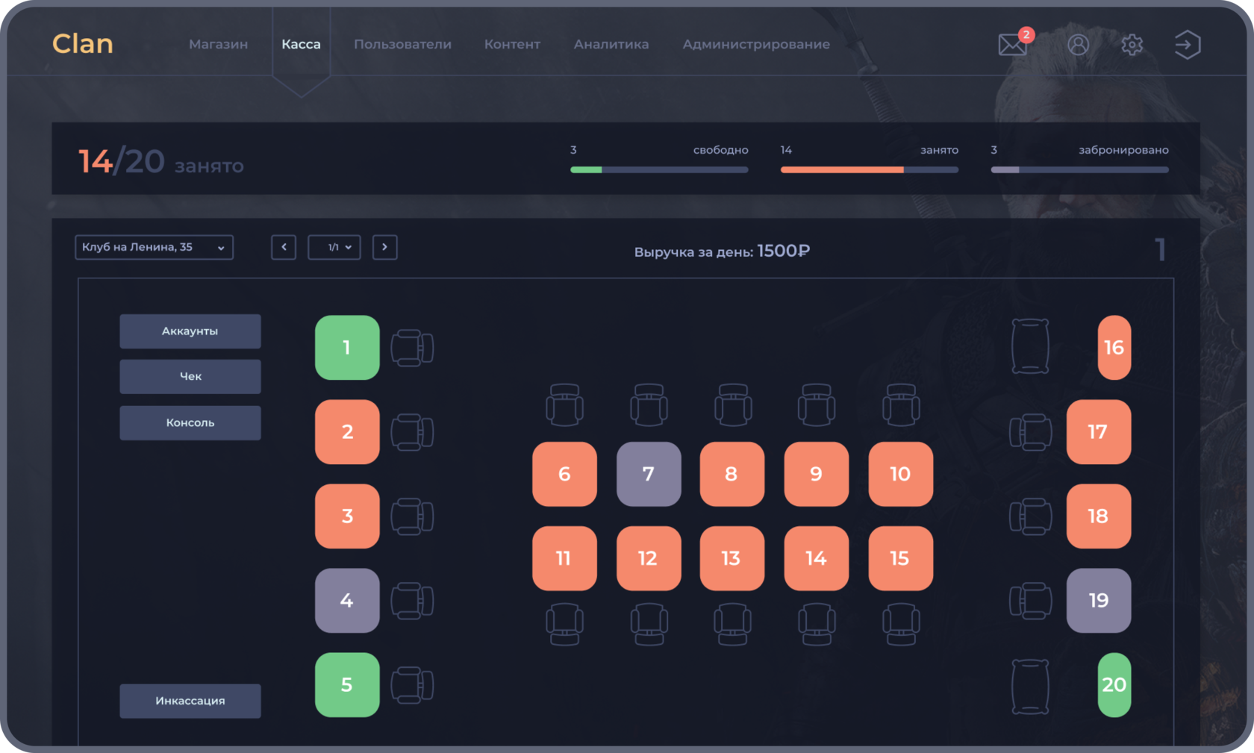
Task: Click the Чек button
Action: [190, 377]
